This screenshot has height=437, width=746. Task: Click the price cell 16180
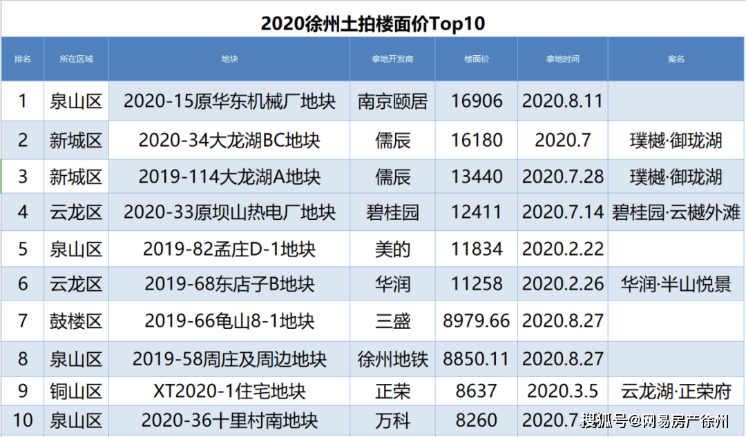pos(476,140)
